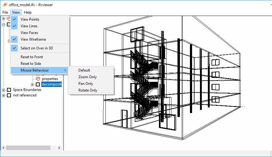This screenshot has height=157, width=272.
Task: Click the tree scrollbar left arrow
Action: click(3, 148)
